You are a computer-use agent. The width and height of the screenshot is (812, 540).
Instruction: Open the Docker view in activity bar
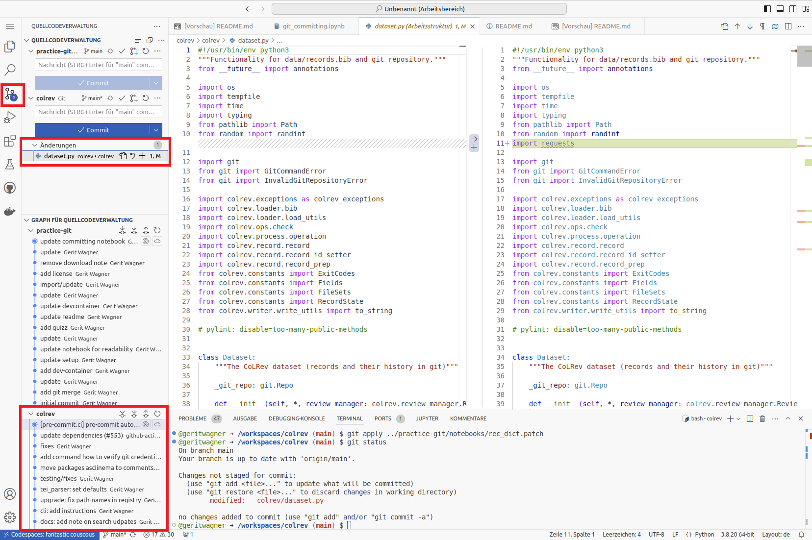pyautogui.click(x=10, y=212)
